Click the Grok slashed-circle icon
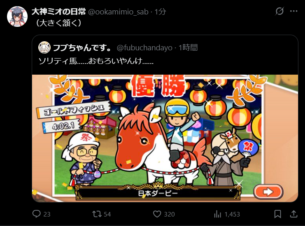The height and width of the screenshot is (226, 305). 280,11
